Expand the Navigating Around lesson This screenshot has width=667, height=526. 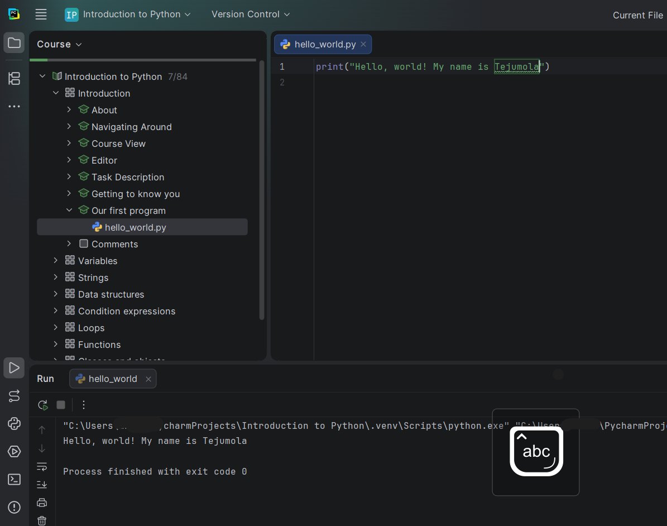tap(69, 126)
